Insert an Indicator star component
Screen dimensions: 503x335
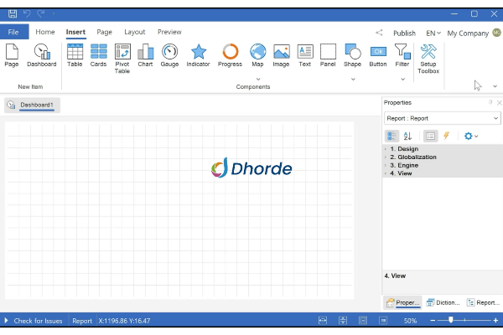tap(199, 55)
